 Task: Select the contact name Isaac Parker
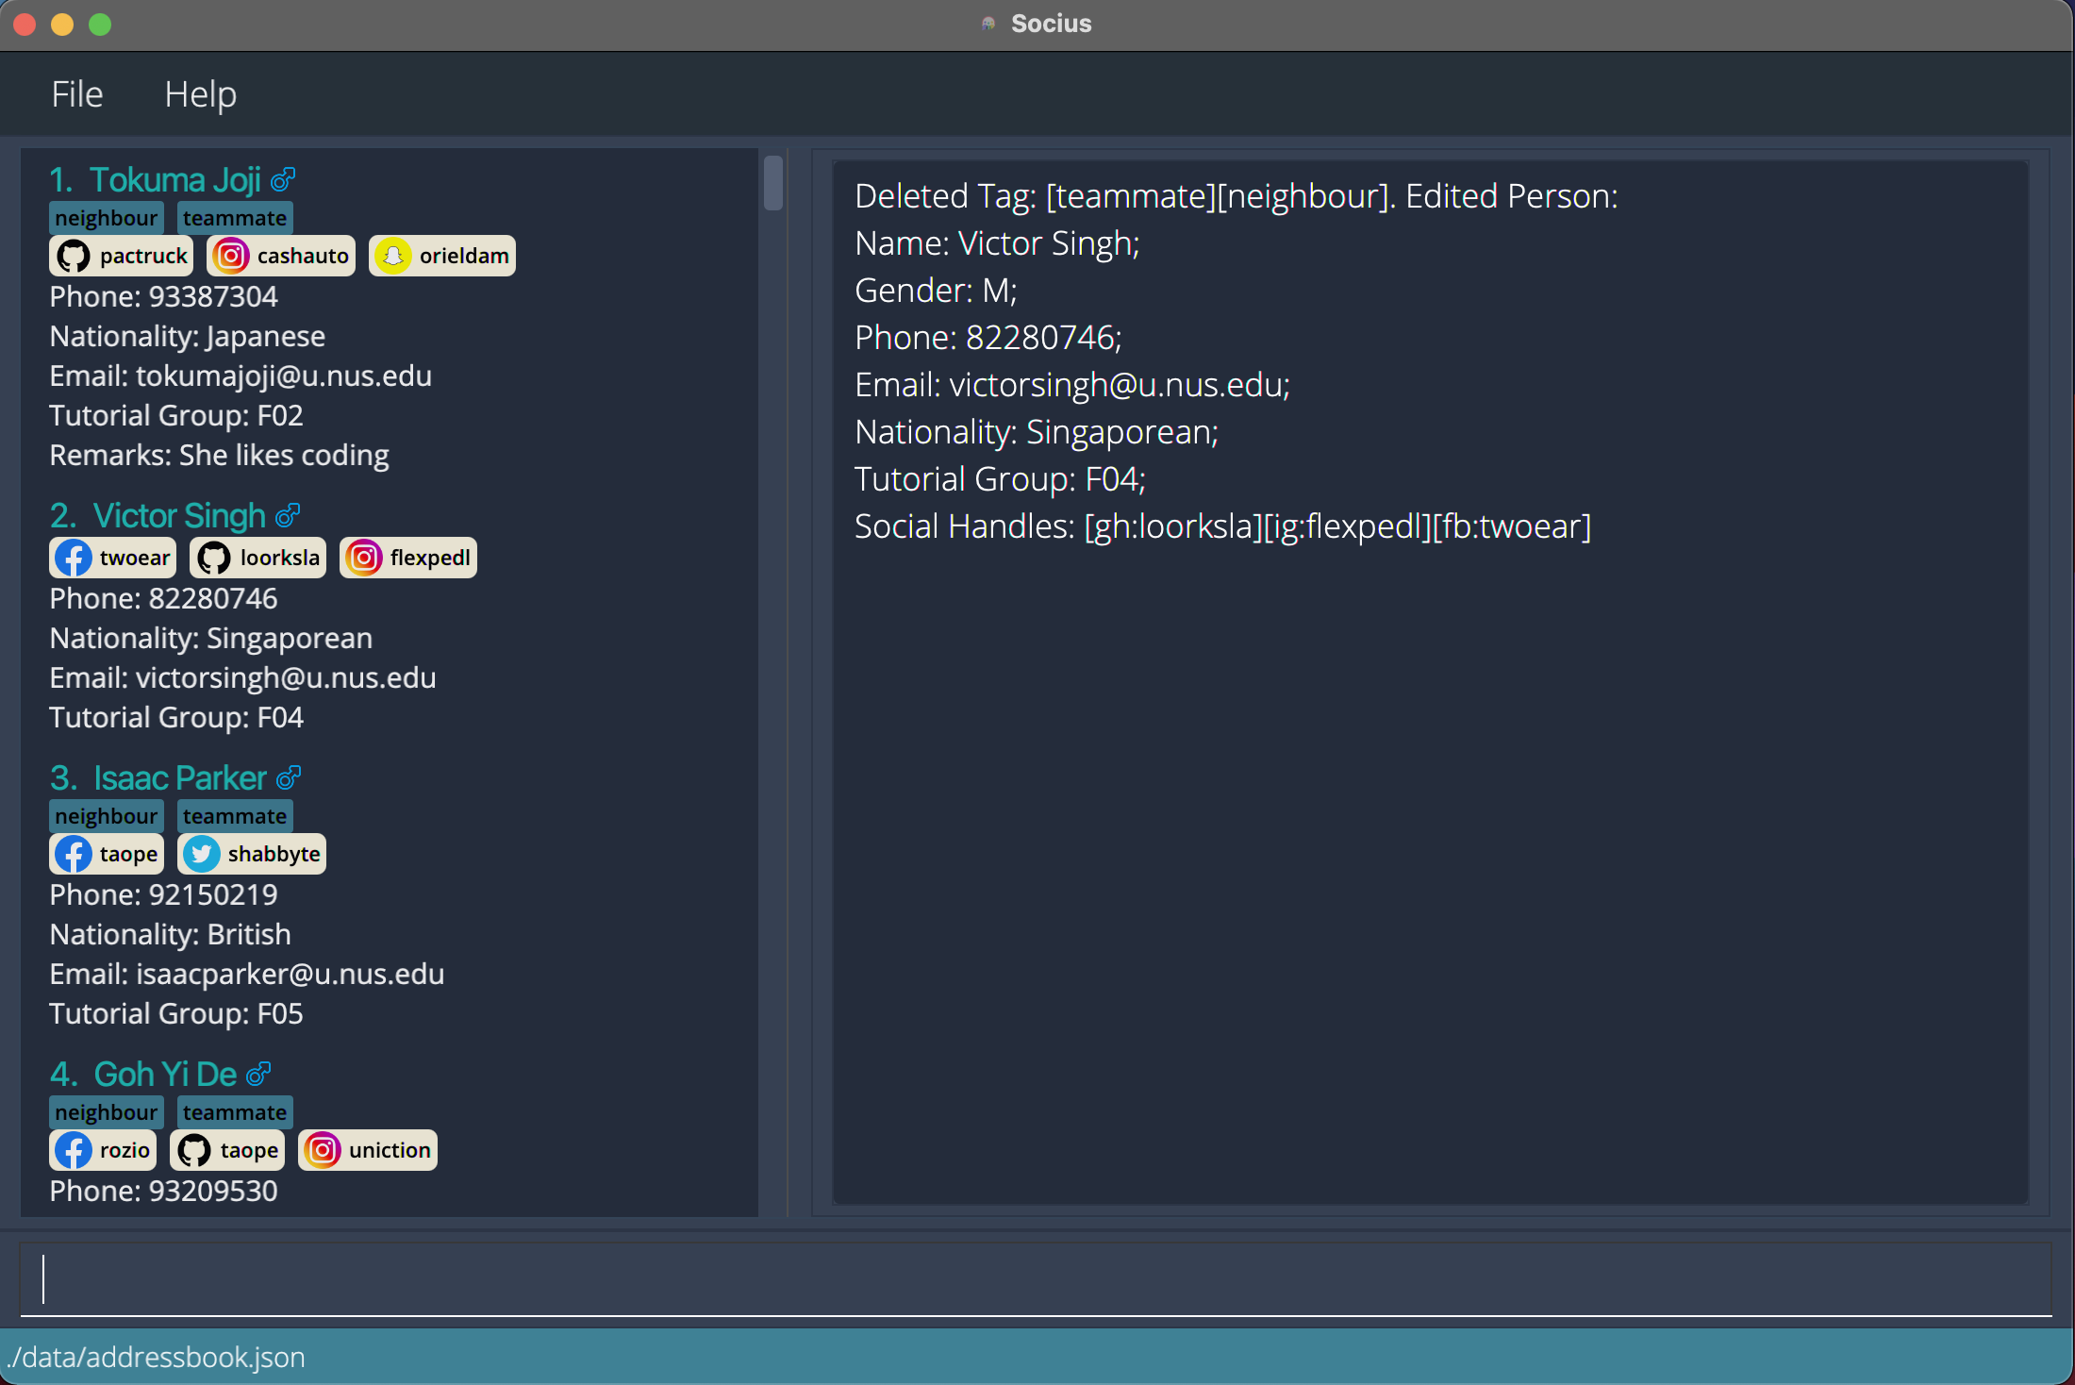pos(180,778)
